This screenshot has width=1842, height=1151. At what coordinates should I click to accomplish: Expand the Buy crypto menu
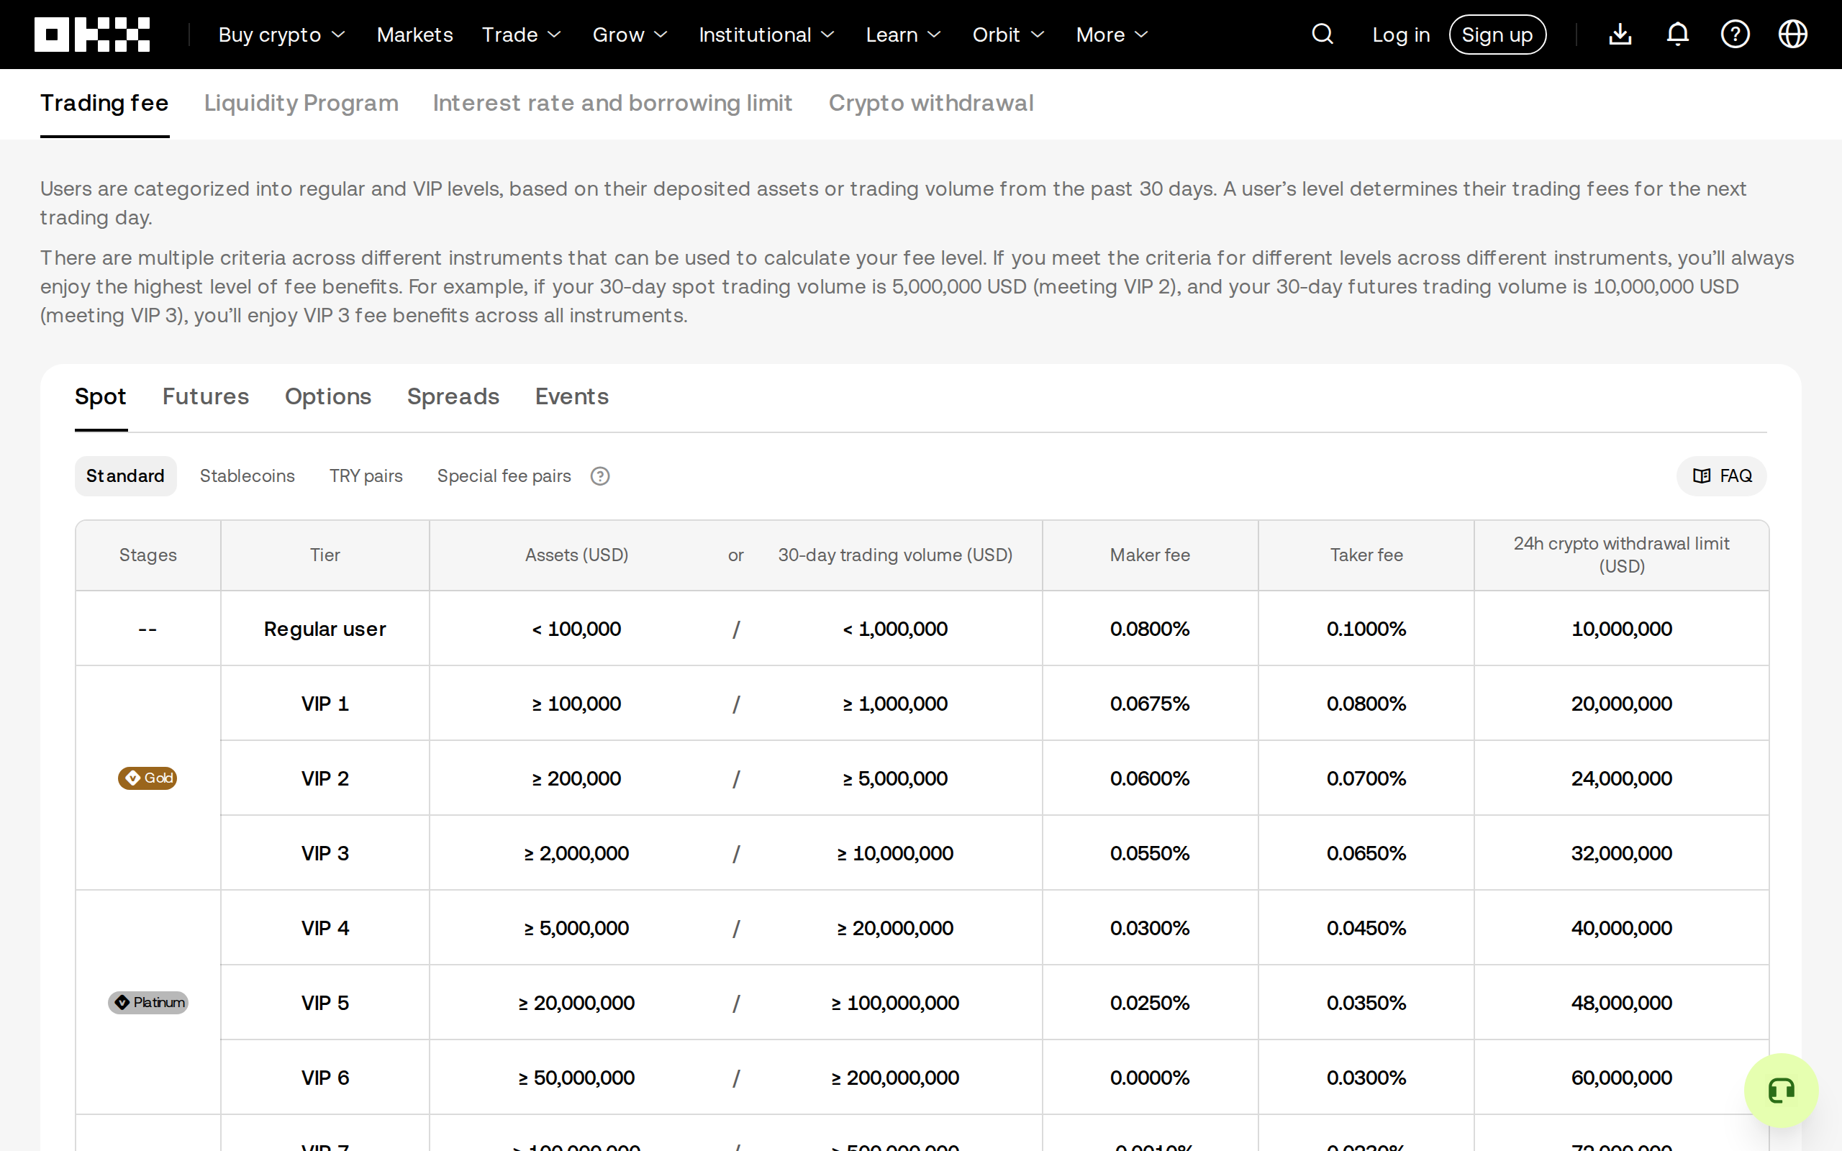click(x=281, y=35)
